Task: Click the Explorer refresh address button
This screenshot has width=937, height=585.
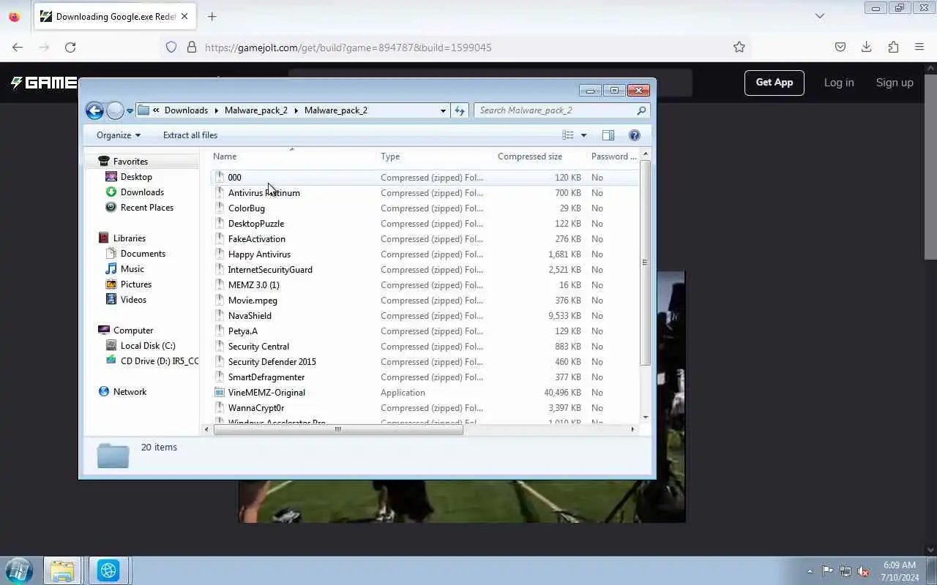Action: point(460,110)
